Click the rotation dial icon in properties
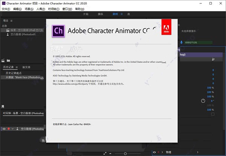 pos(203,101)
